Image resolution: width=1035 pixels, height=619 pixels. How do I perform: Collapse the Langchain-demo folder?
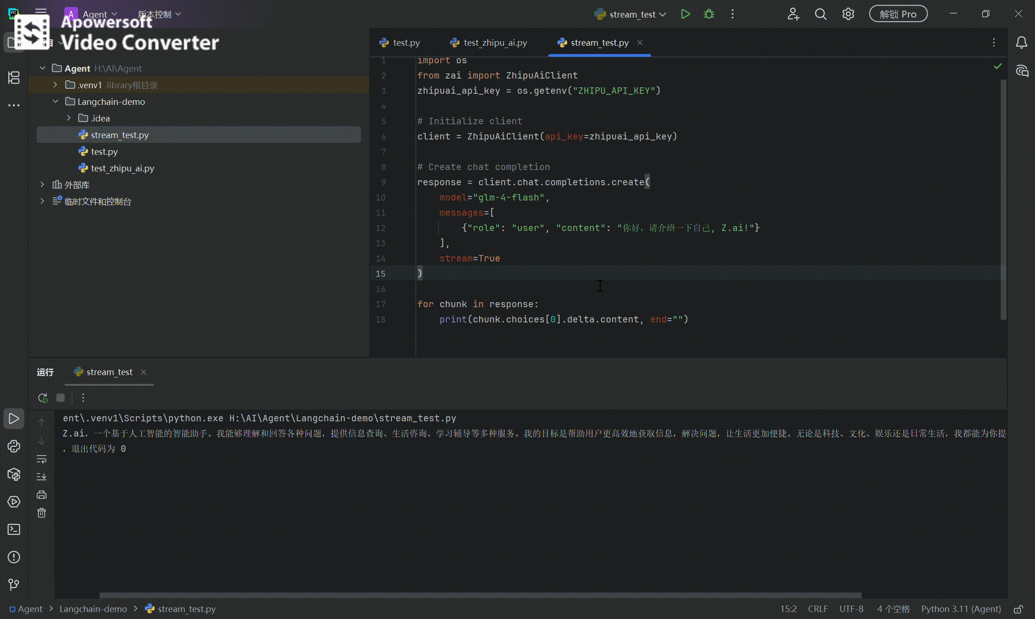pos(55,102)
